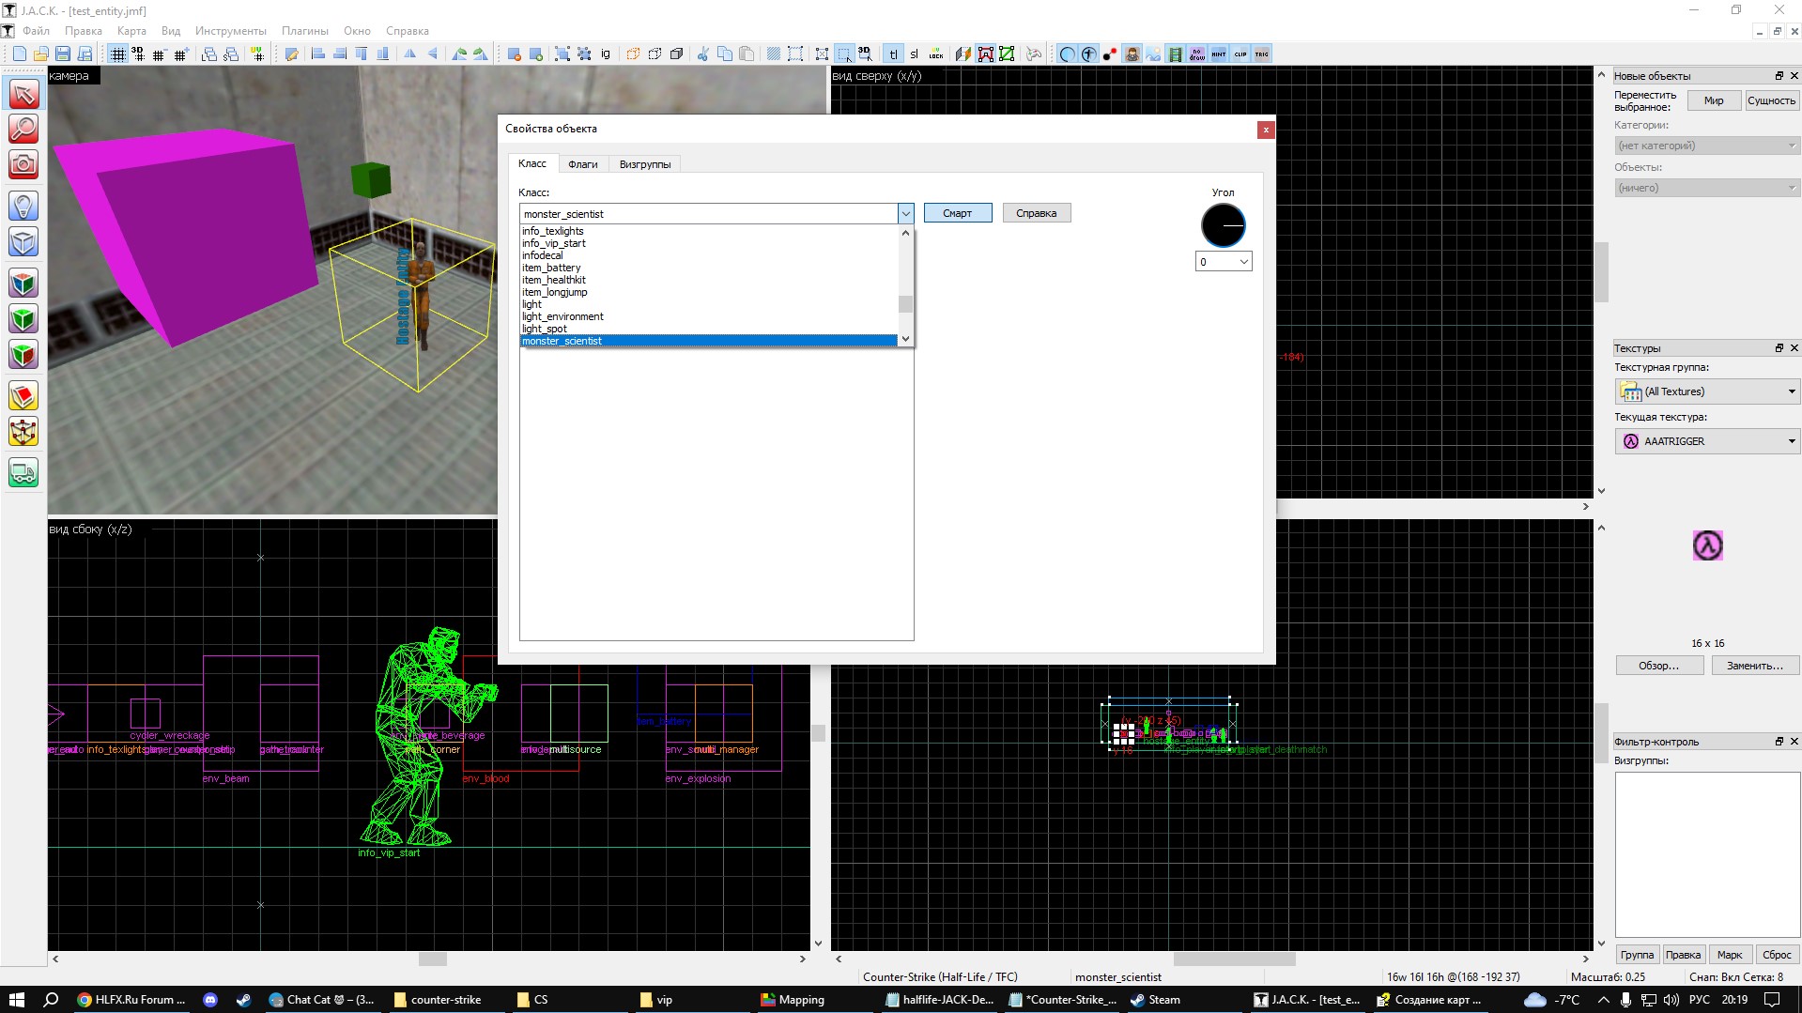
Task: Select the Camera tool in sidebar
Action: pos(23,165)
